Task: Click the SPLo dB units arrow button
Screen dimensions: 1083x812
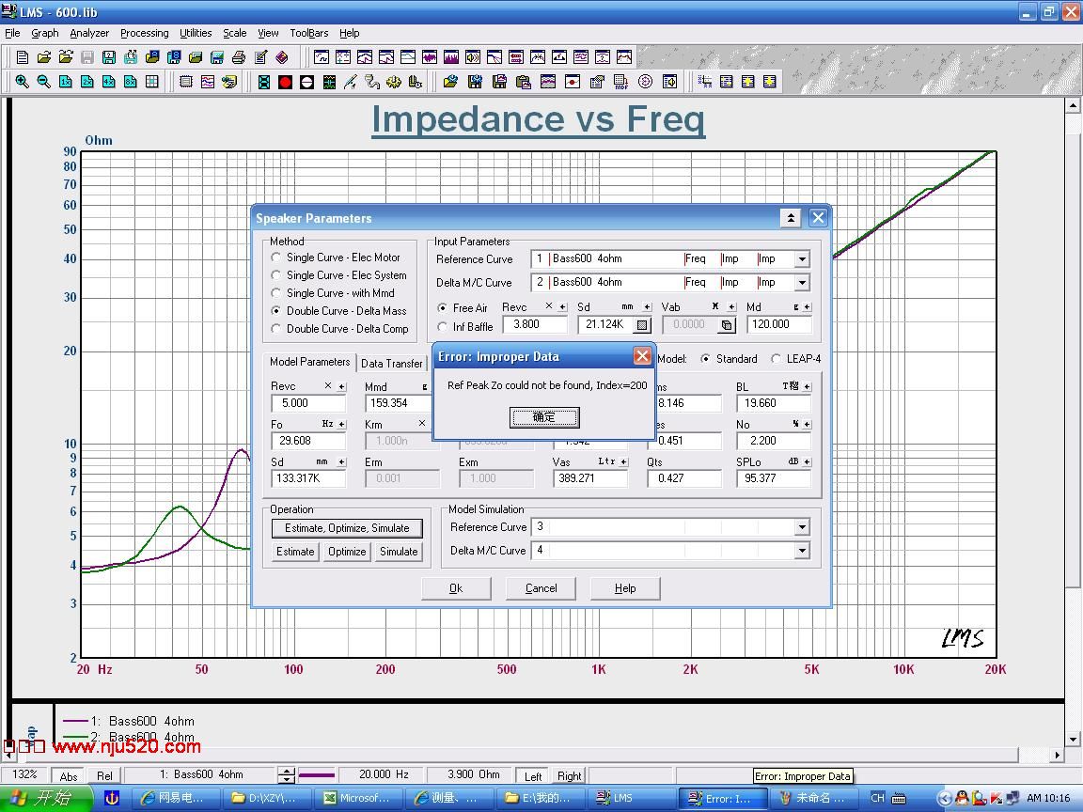Action: [x=807, y=461]
